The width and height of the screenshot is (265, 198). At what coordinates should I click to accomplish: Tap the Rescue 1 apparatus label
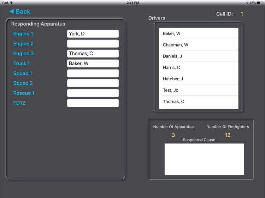pyautogui.click(x=24, y=93)
